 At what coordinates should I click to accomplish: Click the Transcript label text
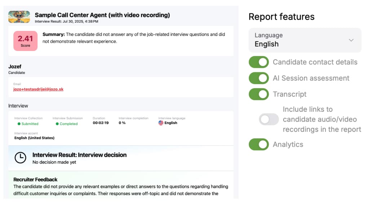click(290, 95)
